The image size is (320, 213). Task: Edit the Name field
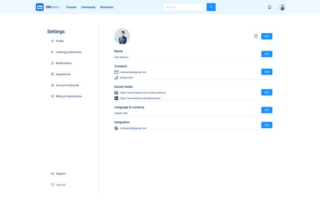click(x=267, y=54)
